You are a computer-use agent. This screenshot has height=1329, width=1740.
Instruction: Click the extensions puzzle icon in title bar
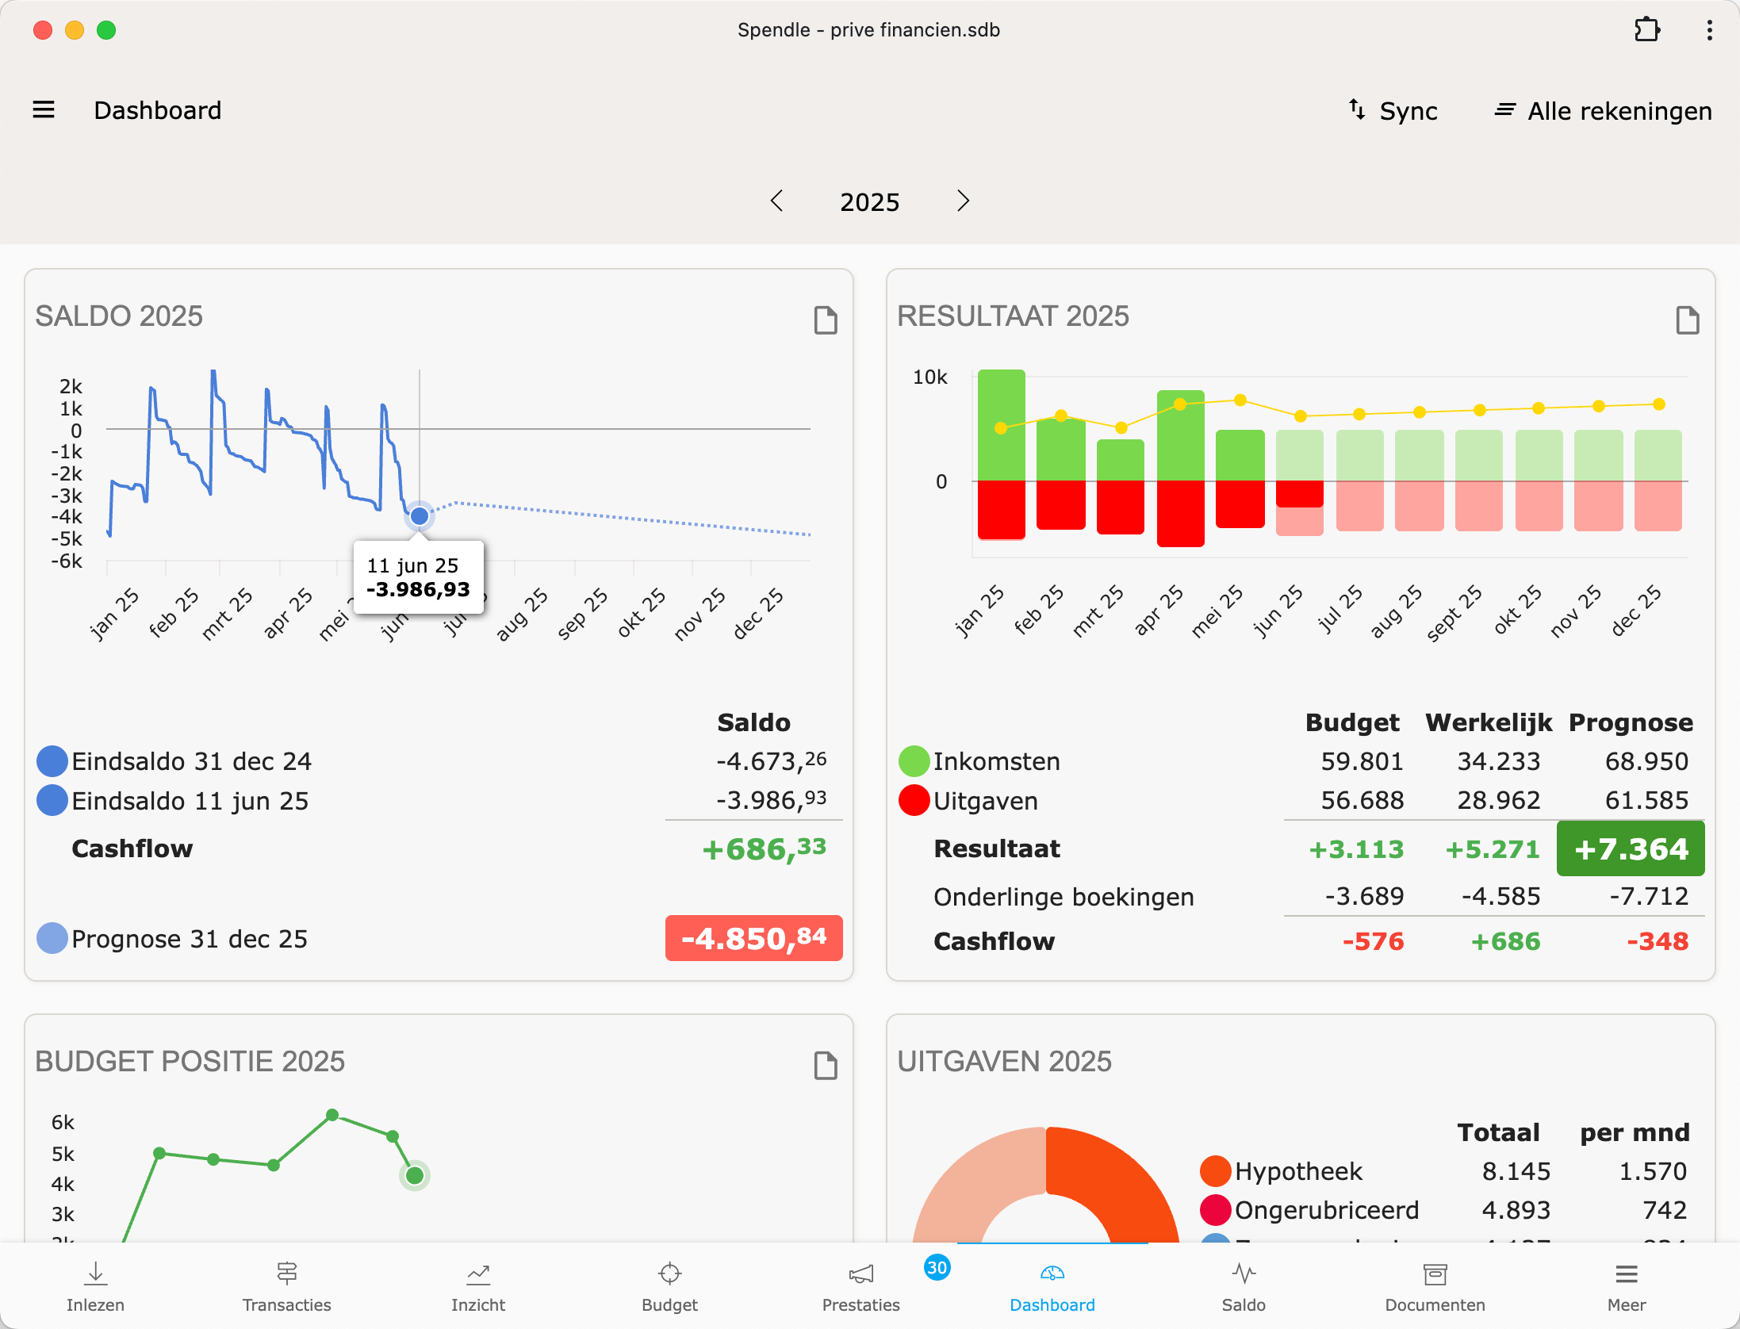pos(1646,30)
